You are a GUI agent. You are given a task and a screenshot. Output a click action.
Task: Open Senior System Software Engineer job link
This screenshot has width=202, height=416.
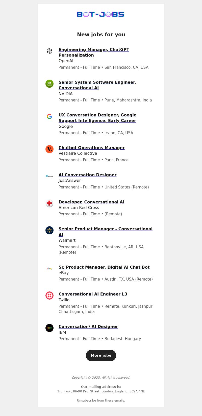(x=97, y=85)
